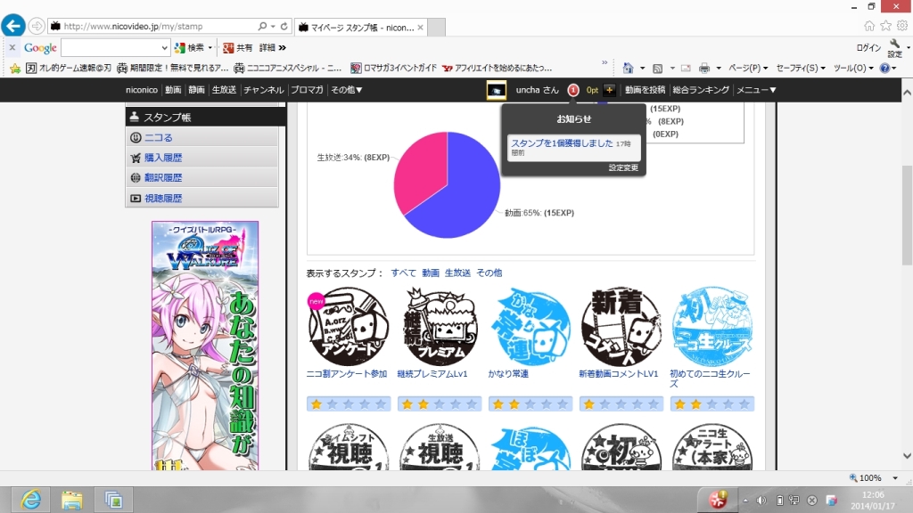Click the taskbar volume speaker icon
Screen dimensions: 913x513
[761, 501]
